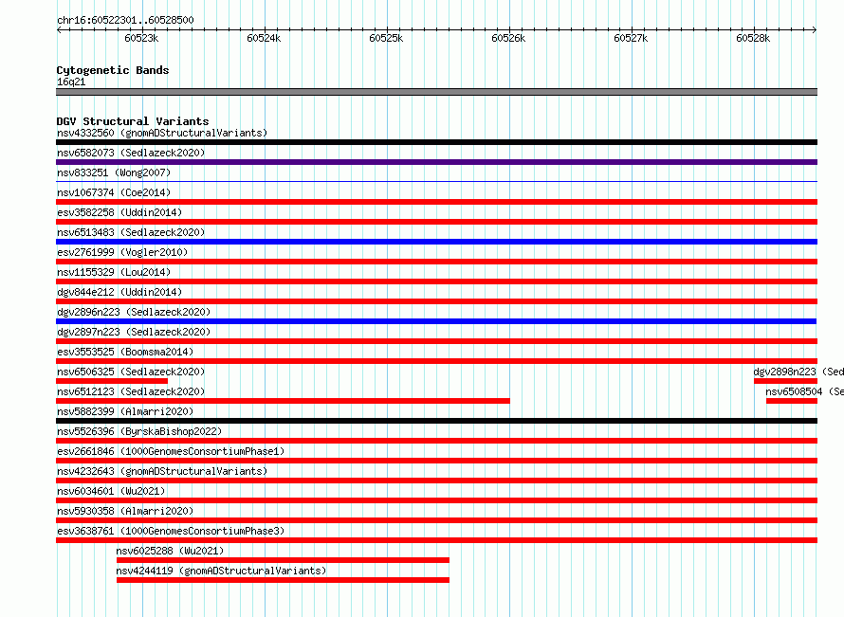The image size is (844, 617).
Task: Click the black bar under nsv5882399
Action: click(436, 421)
